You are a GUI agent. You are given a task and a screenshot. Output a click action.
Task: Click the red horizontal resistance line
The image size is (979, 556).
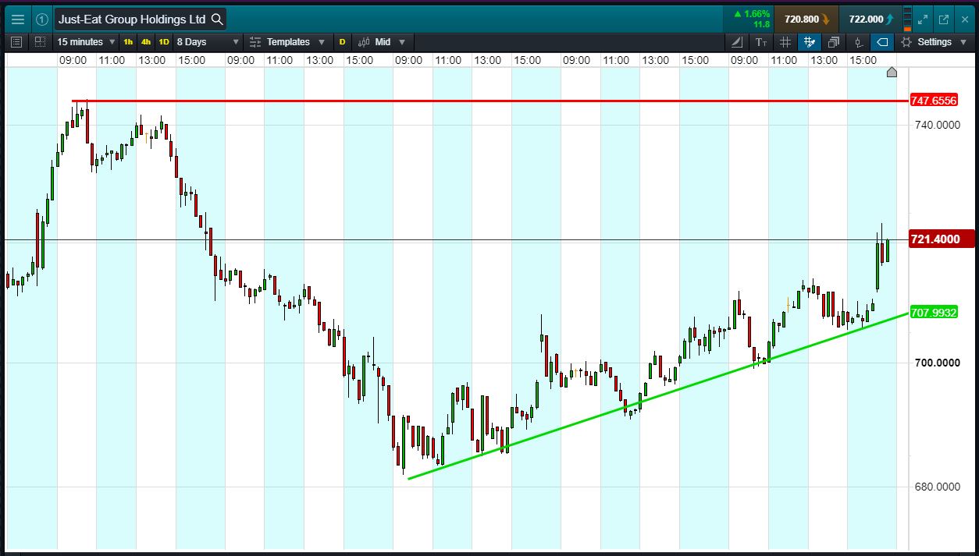490,101
